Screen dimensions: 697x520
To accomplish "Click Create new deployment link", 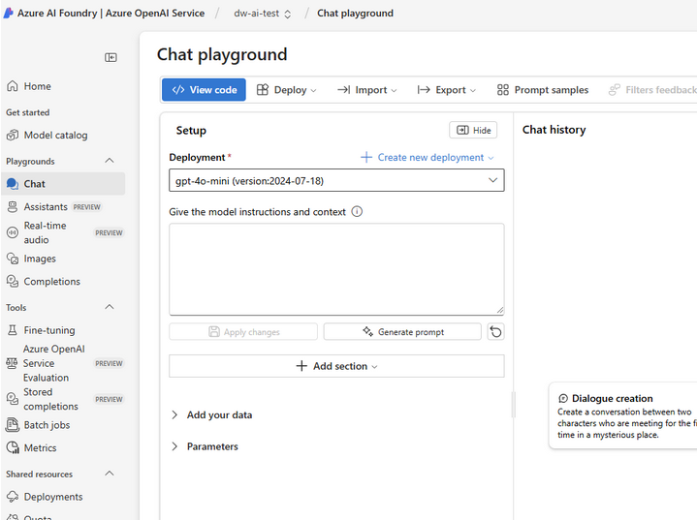I will click(428, 157).
